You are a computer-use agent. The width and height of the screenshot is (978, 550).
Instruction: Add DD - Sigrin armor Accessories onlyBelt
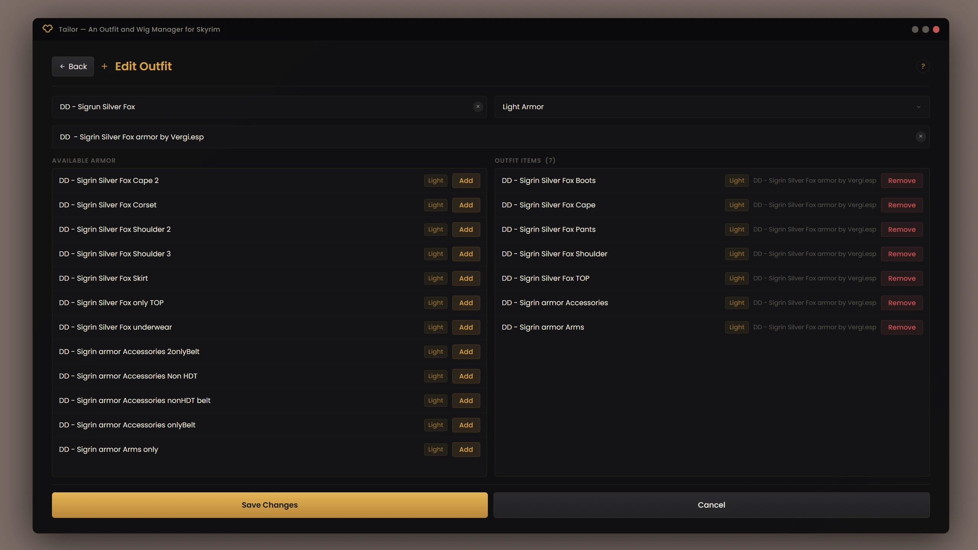point(466,425)
